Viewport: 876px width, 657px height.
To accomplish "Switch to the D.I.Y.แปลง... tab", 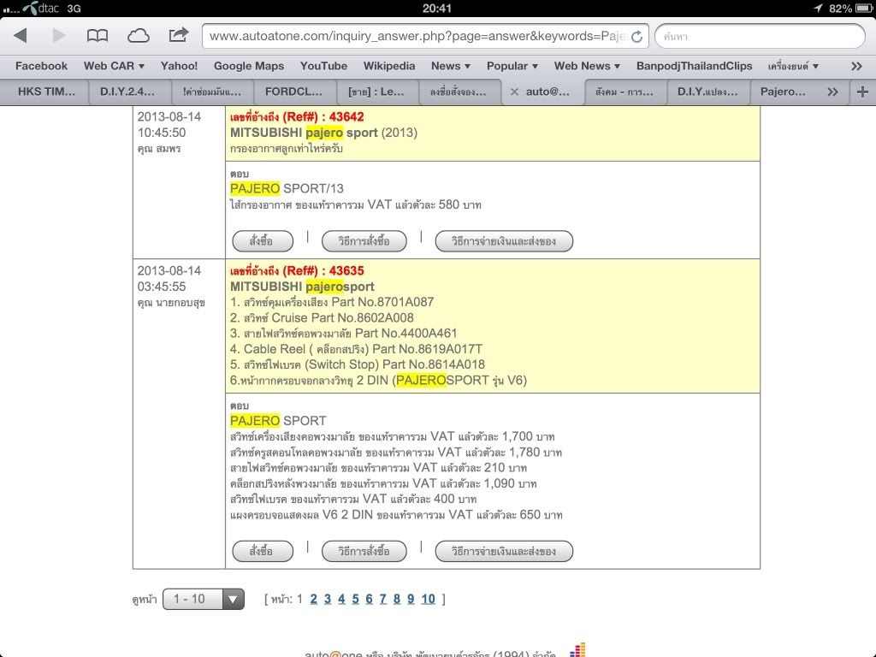I will coord(707,92).
